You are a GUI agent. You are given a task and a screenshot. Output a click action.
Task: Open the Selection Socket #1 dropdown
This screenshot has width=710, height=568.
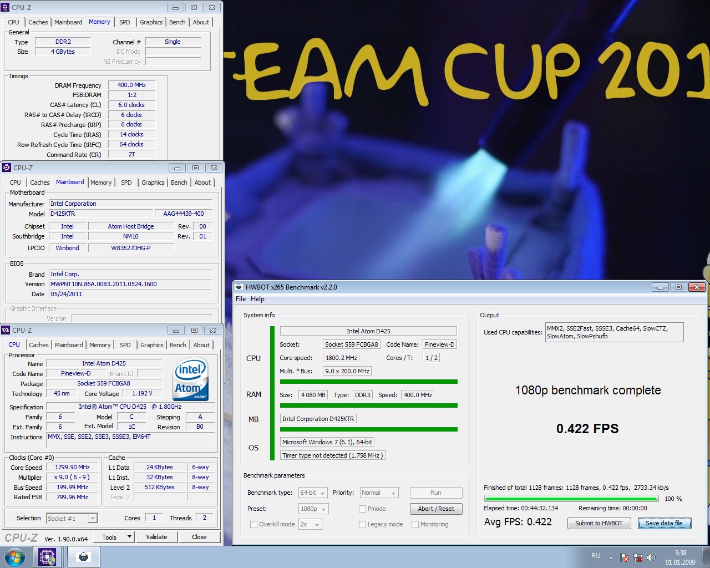tap(72, 519)
